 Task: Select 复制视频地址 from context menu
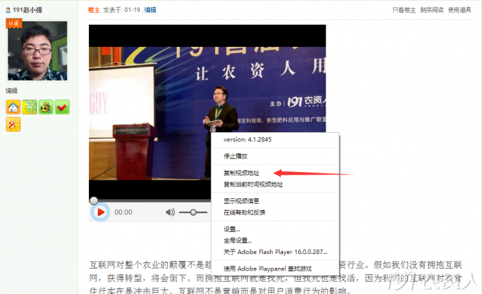tap(241, 173)
